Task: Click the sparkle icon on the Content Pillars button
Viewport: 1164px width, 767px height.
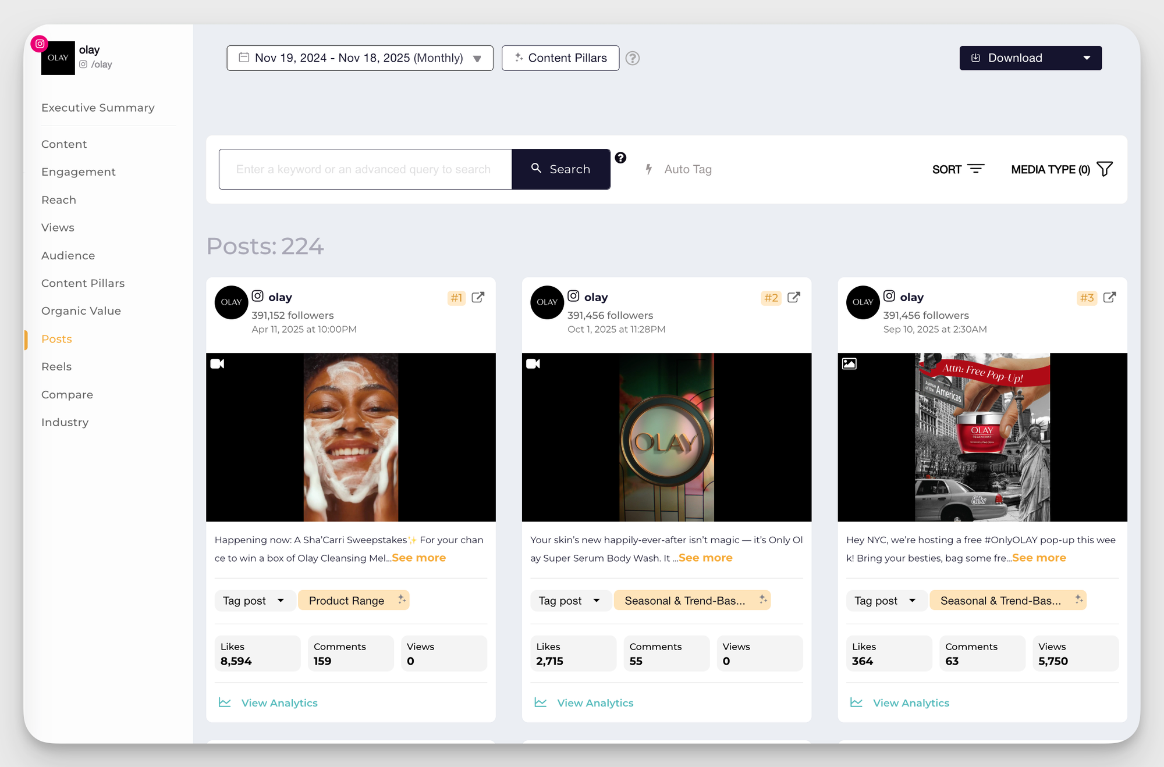Action: [518, 58]
